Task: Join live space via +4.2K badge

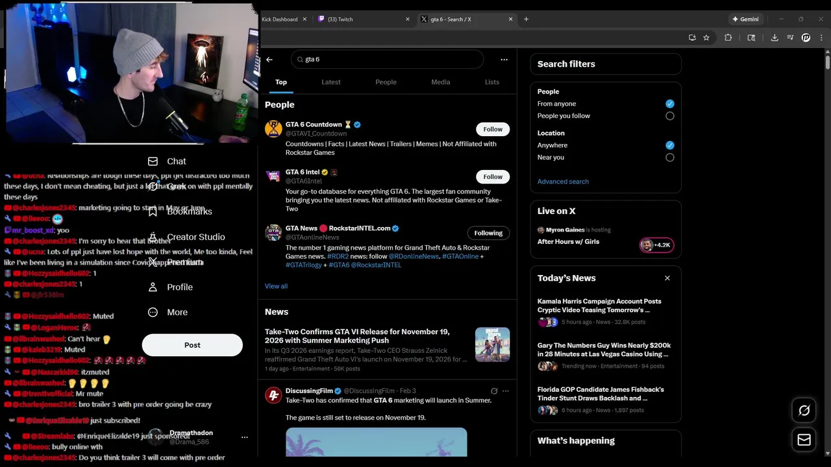Action: point(656,245)
